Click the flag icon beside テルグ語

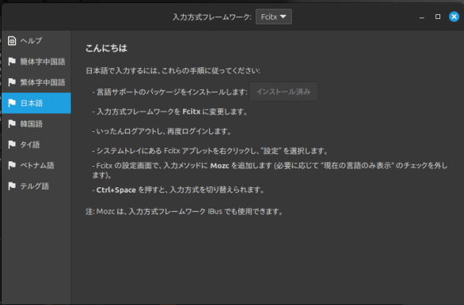[x=12, y=186]
